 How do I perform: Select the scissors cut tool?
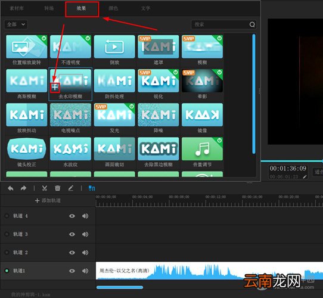click(45, 188)
